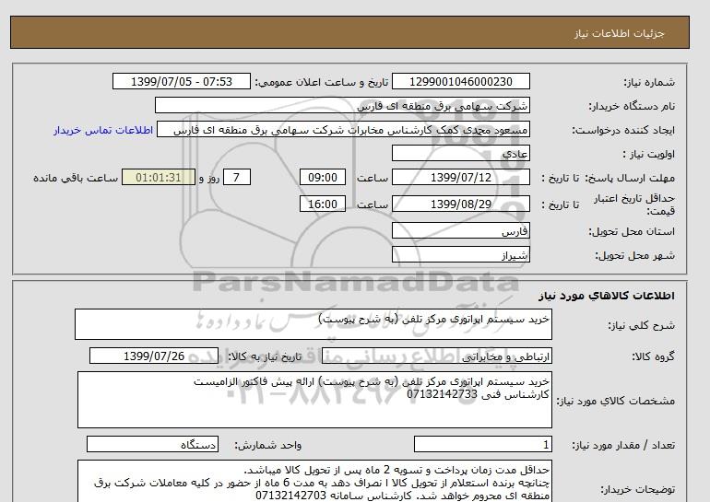The height and width of the screenshot is (502, 710).
Task: Click the quantity field showing 1
Action: pyautogui.click(x=482, y=445)
